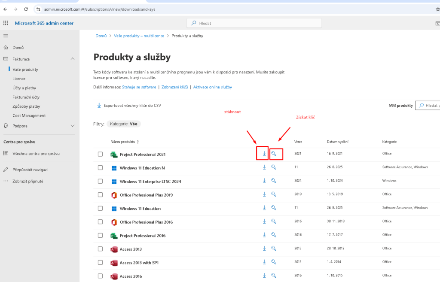Download Project Professional 2021

[264, 154]
